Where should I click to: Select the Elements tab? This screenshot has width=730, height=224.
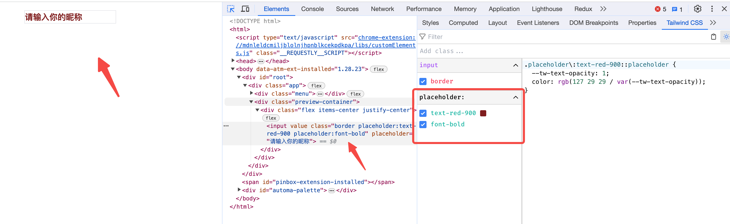pyautogui.click(x=276, y=9)
